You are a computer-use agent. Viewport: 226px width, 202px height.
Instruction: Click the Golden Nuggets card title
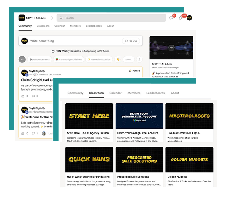[x=177, y=177]
